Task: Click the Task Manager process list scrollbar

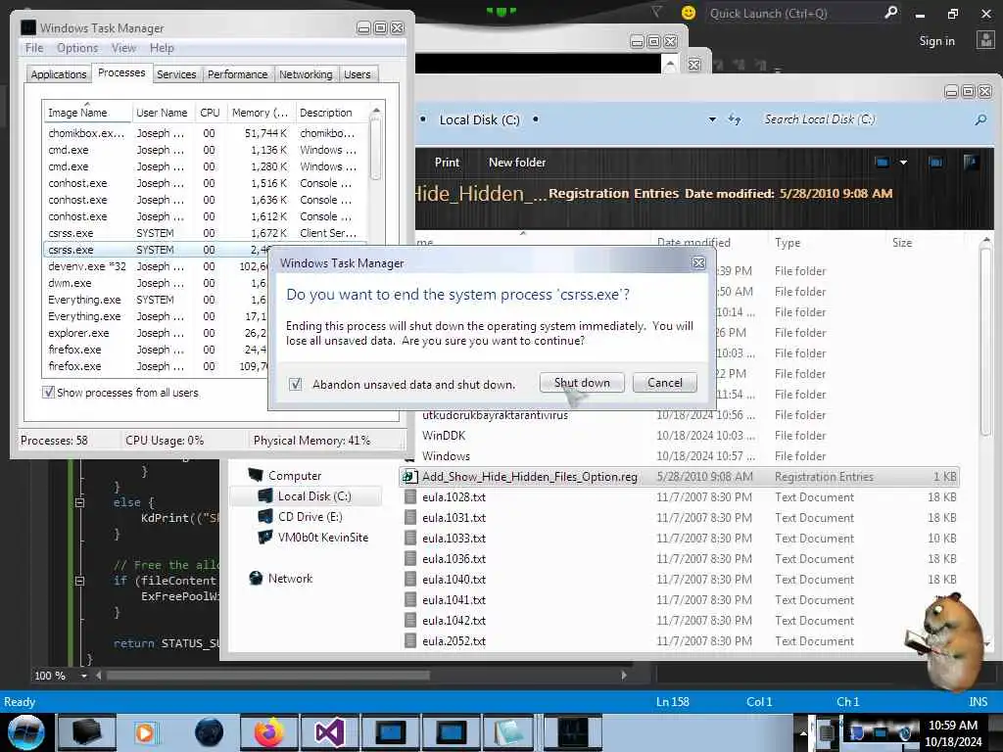Action: click(x=375, y=150)
